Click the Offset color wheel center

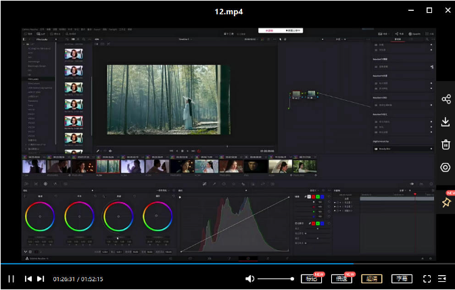(x=156, y=216)
